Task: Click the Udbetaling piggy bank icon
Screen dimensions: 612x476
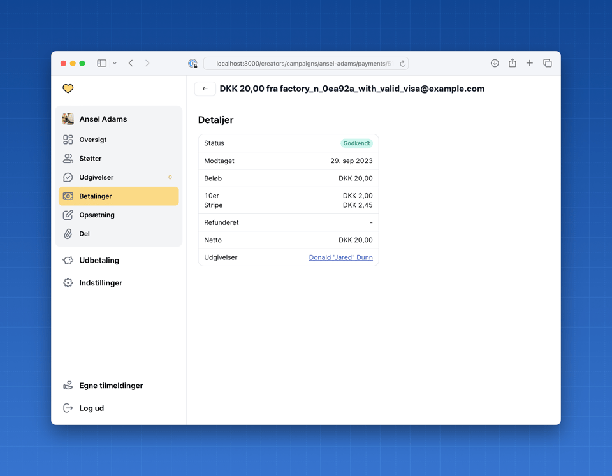Action: tap(68, 260)
